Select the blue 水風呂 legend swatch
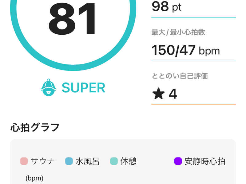This screenshot has height=184, width=246. (x=69, y=161)
